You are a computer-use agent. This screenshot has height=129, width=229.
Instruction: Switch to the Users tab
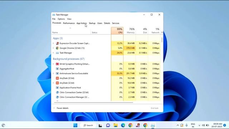pyautogui.click(x=99, y=23)
